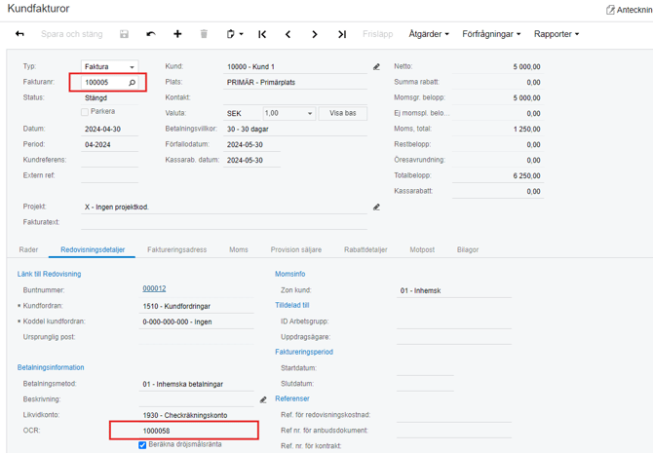This screenshot has width=653, height=453.
Task: Open Buntnummer link 000012
Action: [x=154, y=289]
